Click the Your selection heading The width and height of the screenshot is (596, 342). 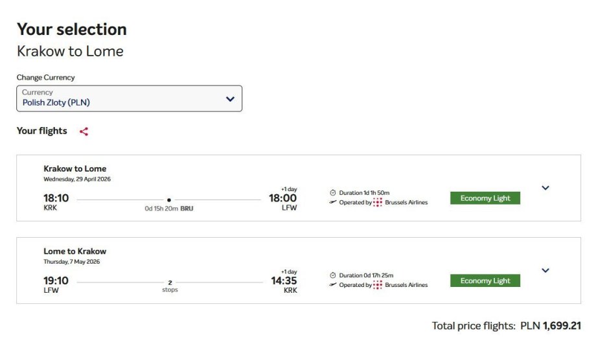click(72, 29)
